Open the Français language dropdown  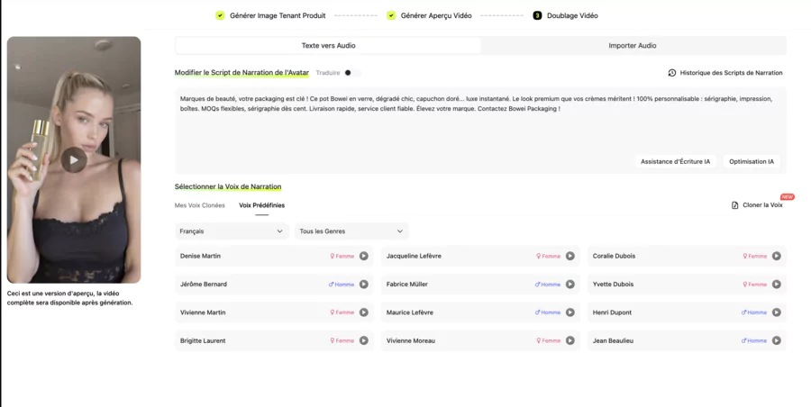pos(232,231)
